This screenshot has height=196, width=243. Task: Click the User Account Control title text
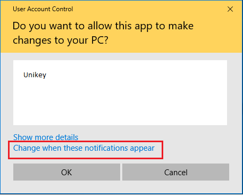[43, 9]
